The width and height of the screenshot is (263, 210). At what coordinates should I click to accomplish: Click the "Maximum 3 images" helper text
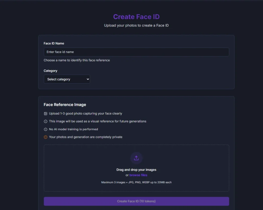[x=136, y=182]
